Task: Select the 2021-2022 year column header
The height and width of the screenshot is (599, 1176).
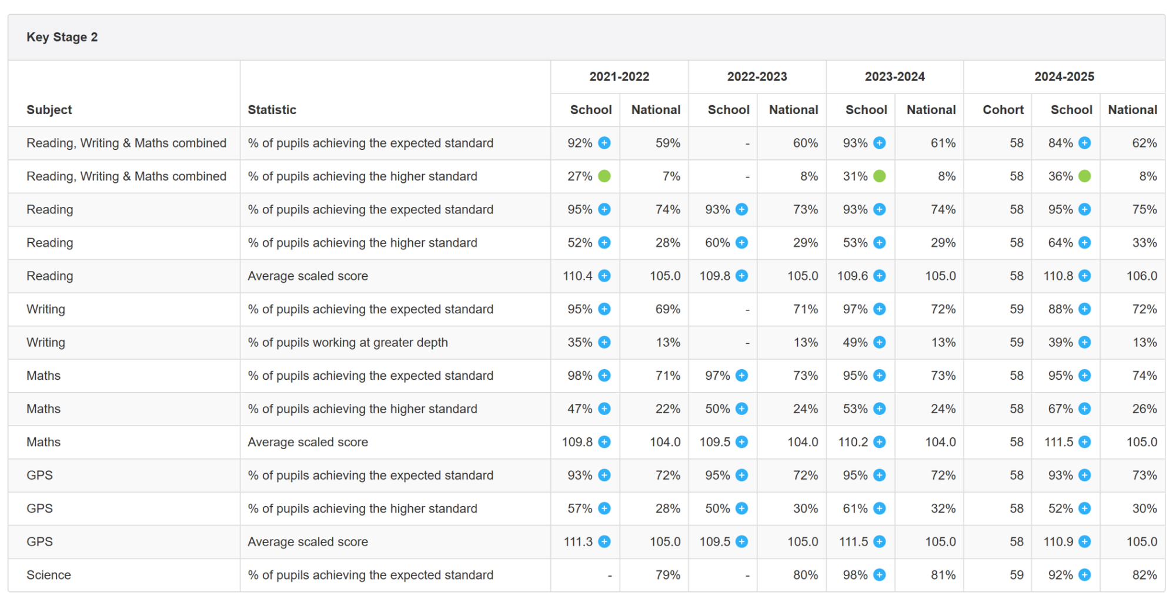Action: [x=619, y=76]
